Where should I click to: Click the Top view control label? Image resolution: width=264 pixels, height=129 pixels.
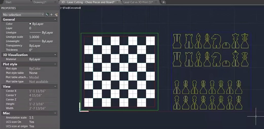pos(66,8)
